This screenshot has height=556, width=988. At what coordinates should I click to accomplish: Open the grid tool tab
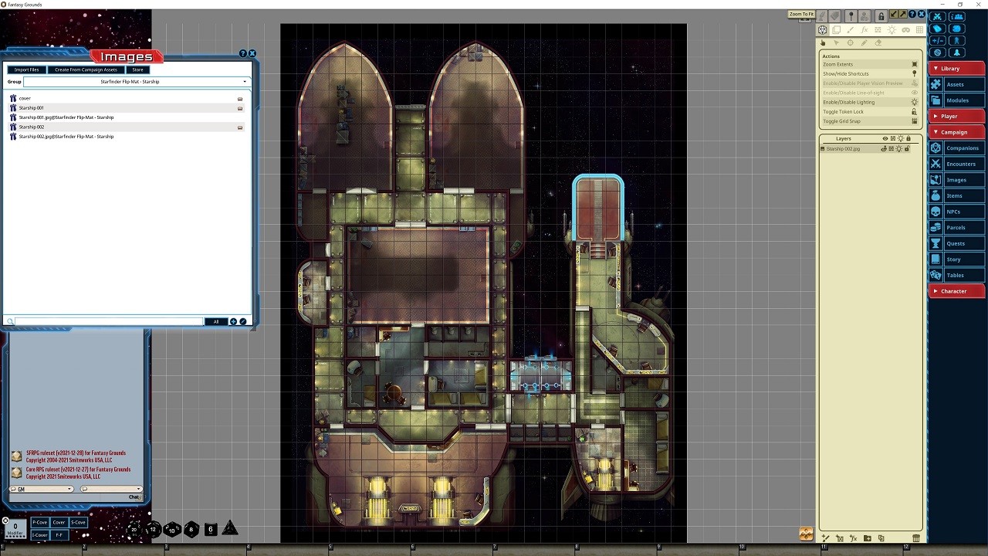[x=919, y=30]
